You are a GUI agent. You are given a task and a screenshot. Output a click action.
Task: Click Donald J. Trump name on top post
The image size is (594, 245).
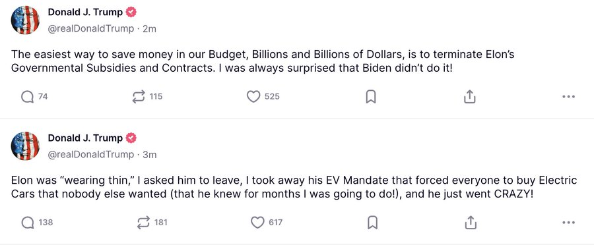(x=85, y=13)
